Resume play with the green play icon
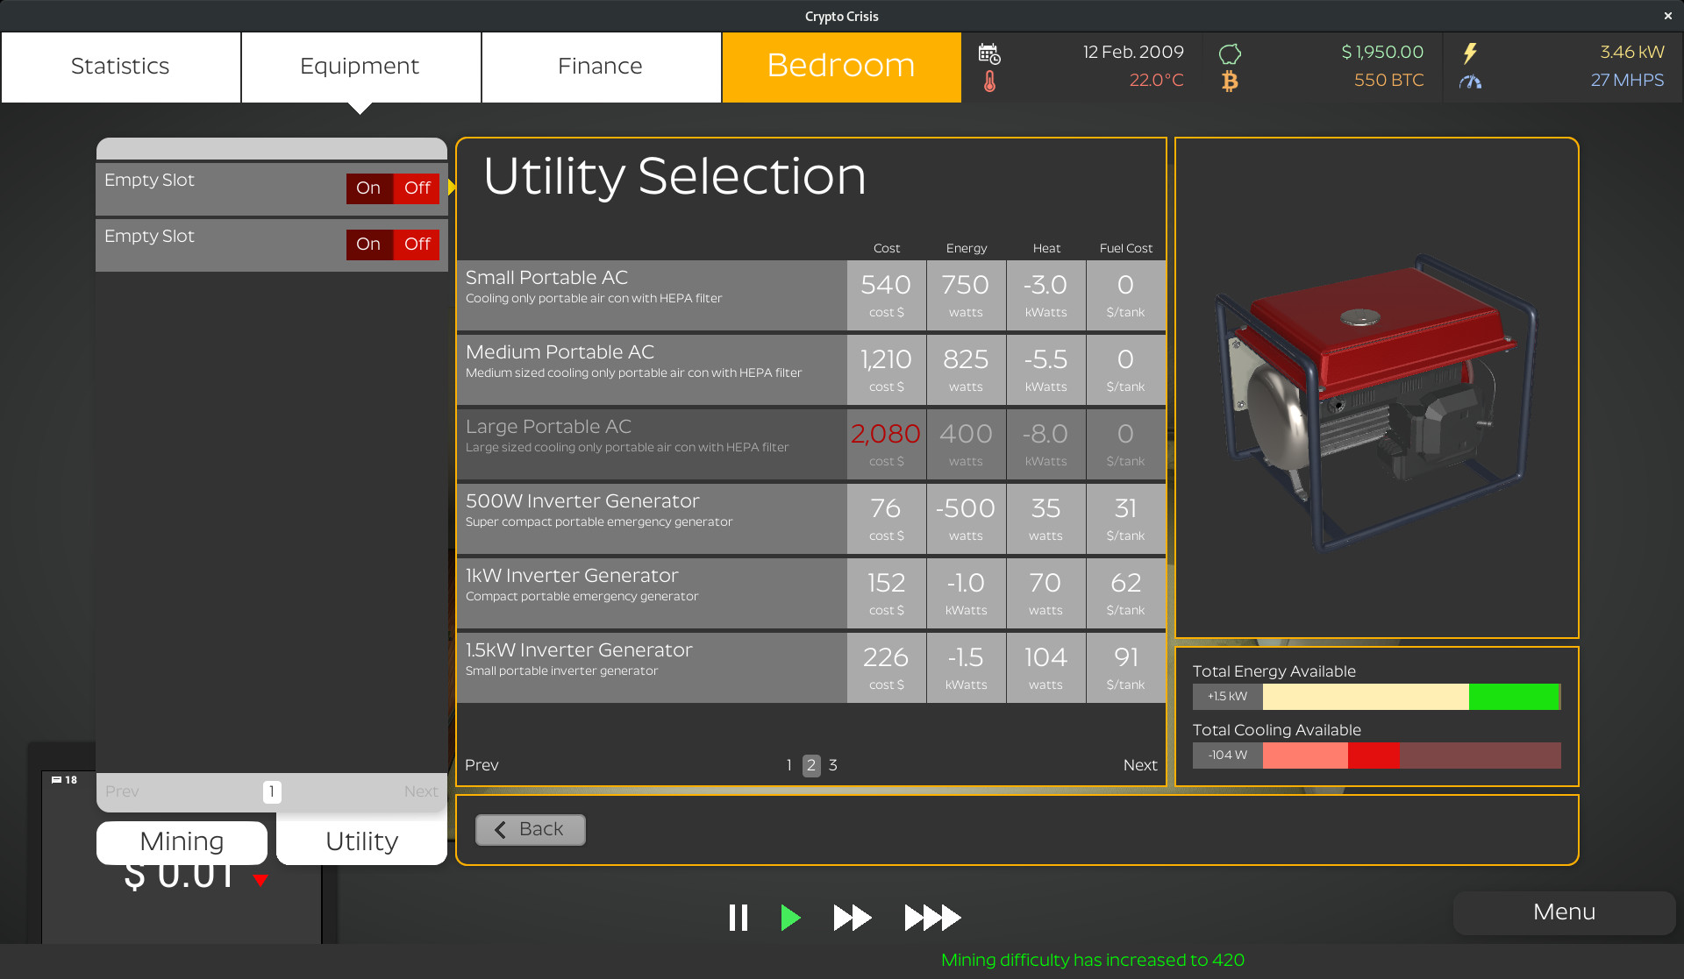The image size is (1684, 979). coord(791,918)
